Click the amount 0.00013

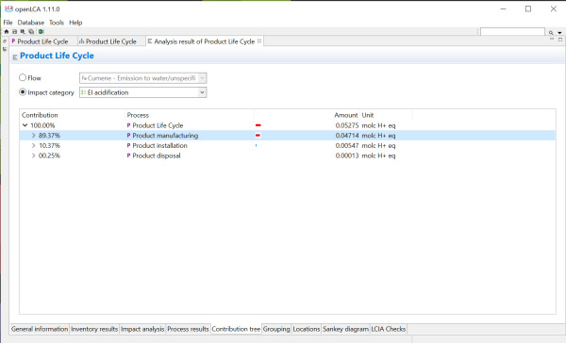tap(347, 155)
